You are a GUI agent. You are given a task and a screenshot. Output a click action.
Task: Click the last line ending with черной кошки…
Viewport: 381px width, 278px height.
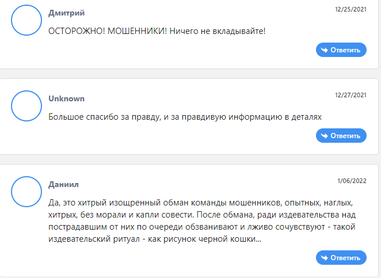pos(155,239)
